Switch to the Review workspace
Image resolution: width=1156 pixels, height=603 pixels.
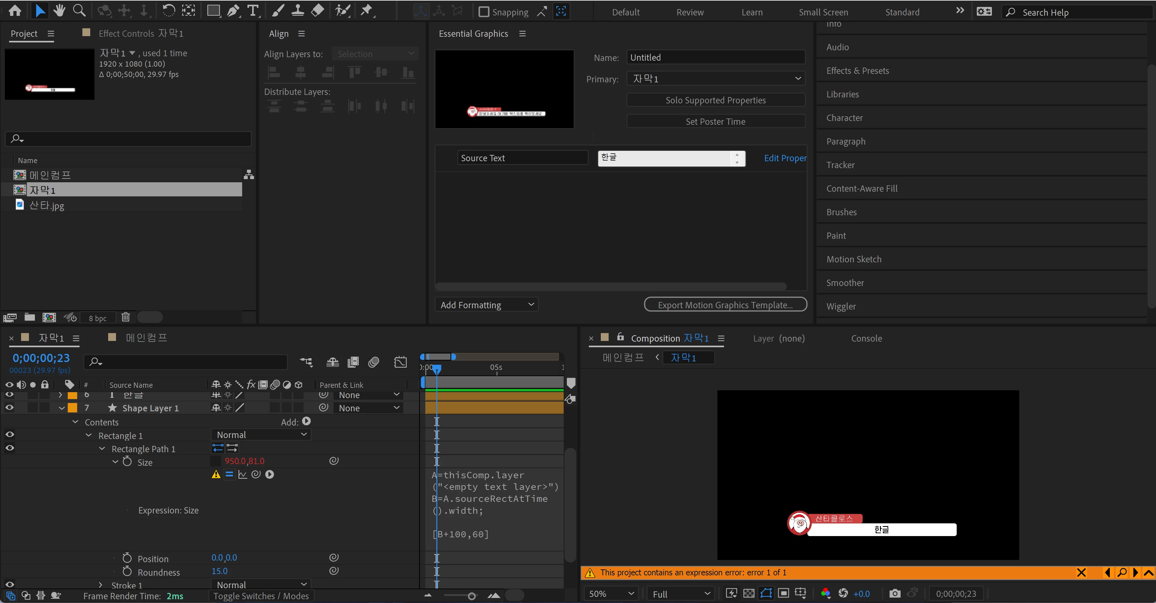pyautogui.click(x=690, y=12)
